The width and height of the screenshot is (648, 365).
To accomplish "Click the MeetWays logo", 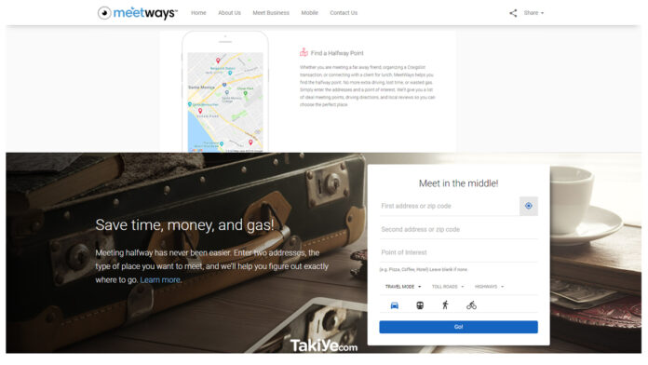I will [137, 13].
